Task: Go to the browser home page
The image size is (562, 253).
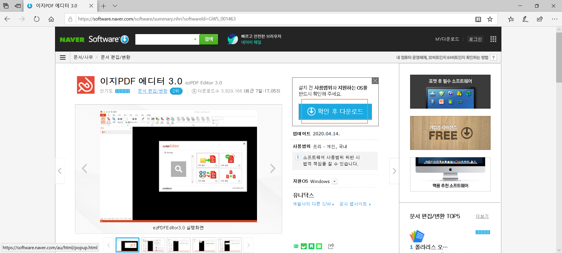Action: pos(51,19)
